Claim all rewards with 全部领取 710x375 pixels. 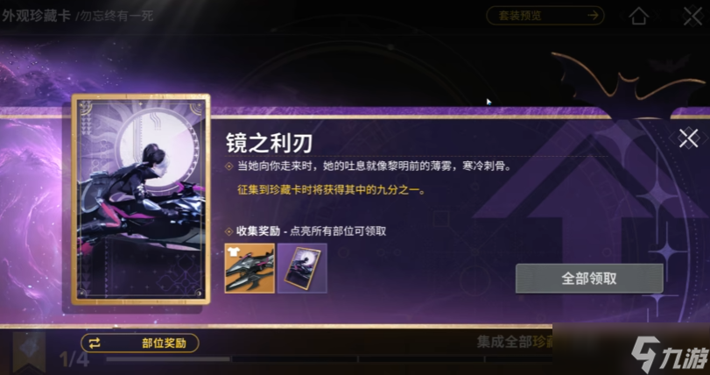589,279
